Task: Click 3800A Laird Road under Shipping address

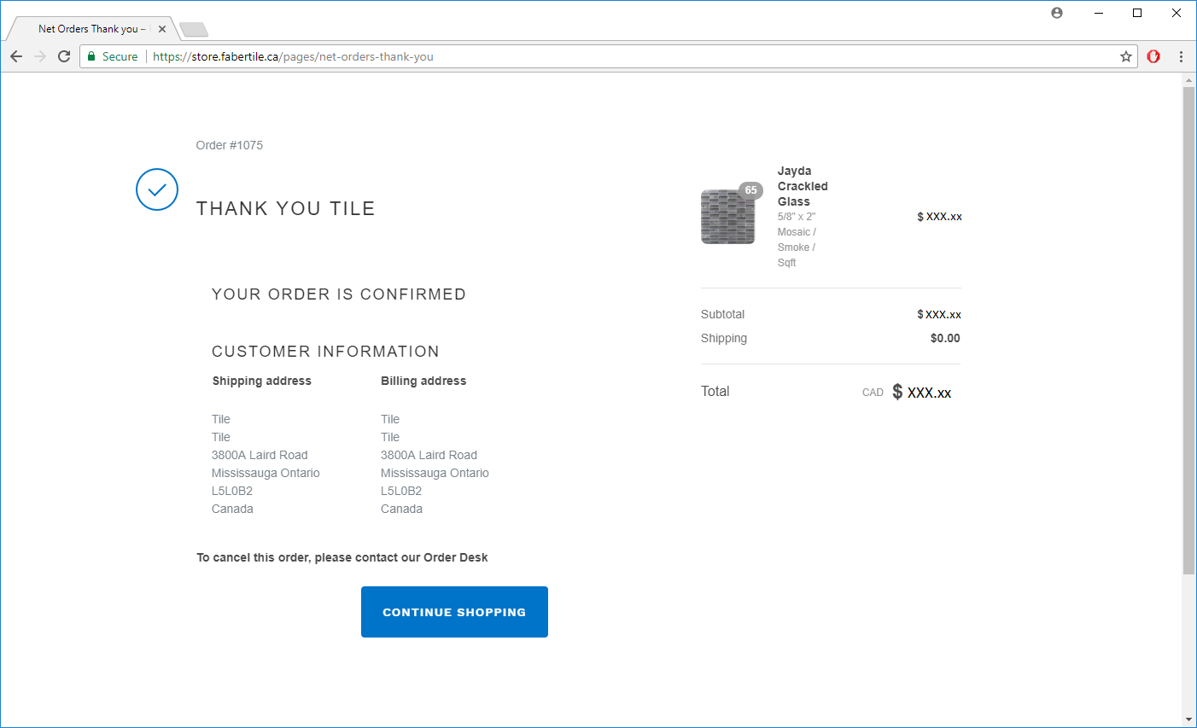Action: (x=260, y=455)
